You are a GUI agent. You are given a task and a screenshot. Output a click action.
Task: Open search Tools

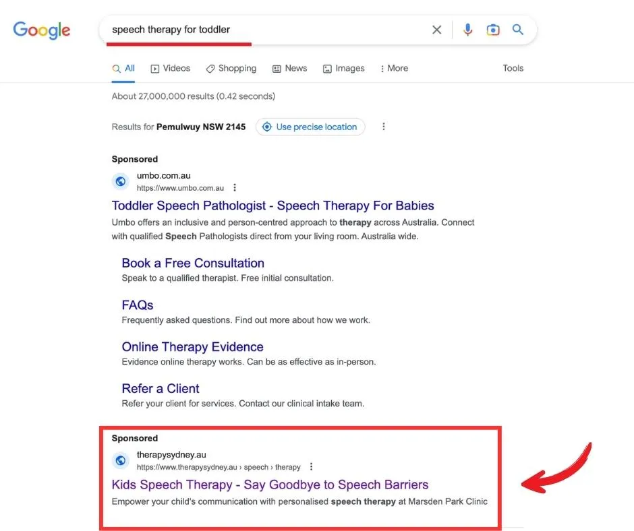(513, 68)
